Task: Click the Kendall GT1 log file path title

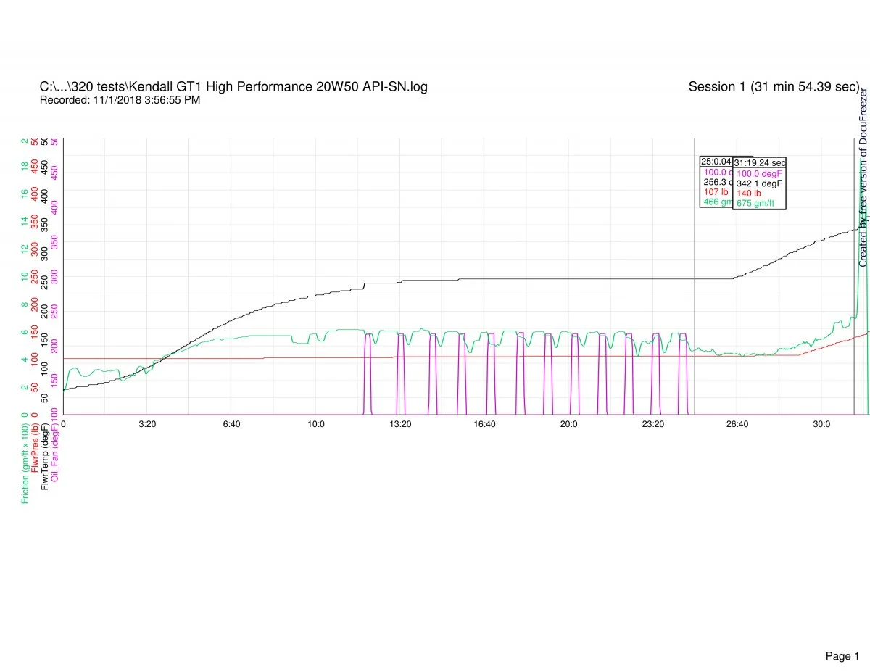Action: point(233,87)
